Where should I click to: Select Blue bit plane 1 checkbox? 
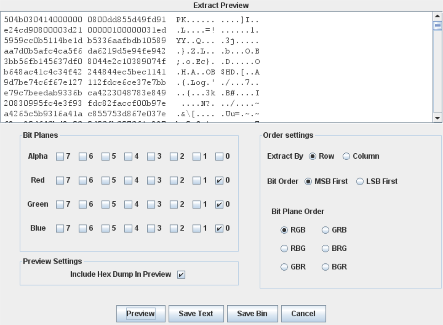(196, 228)
